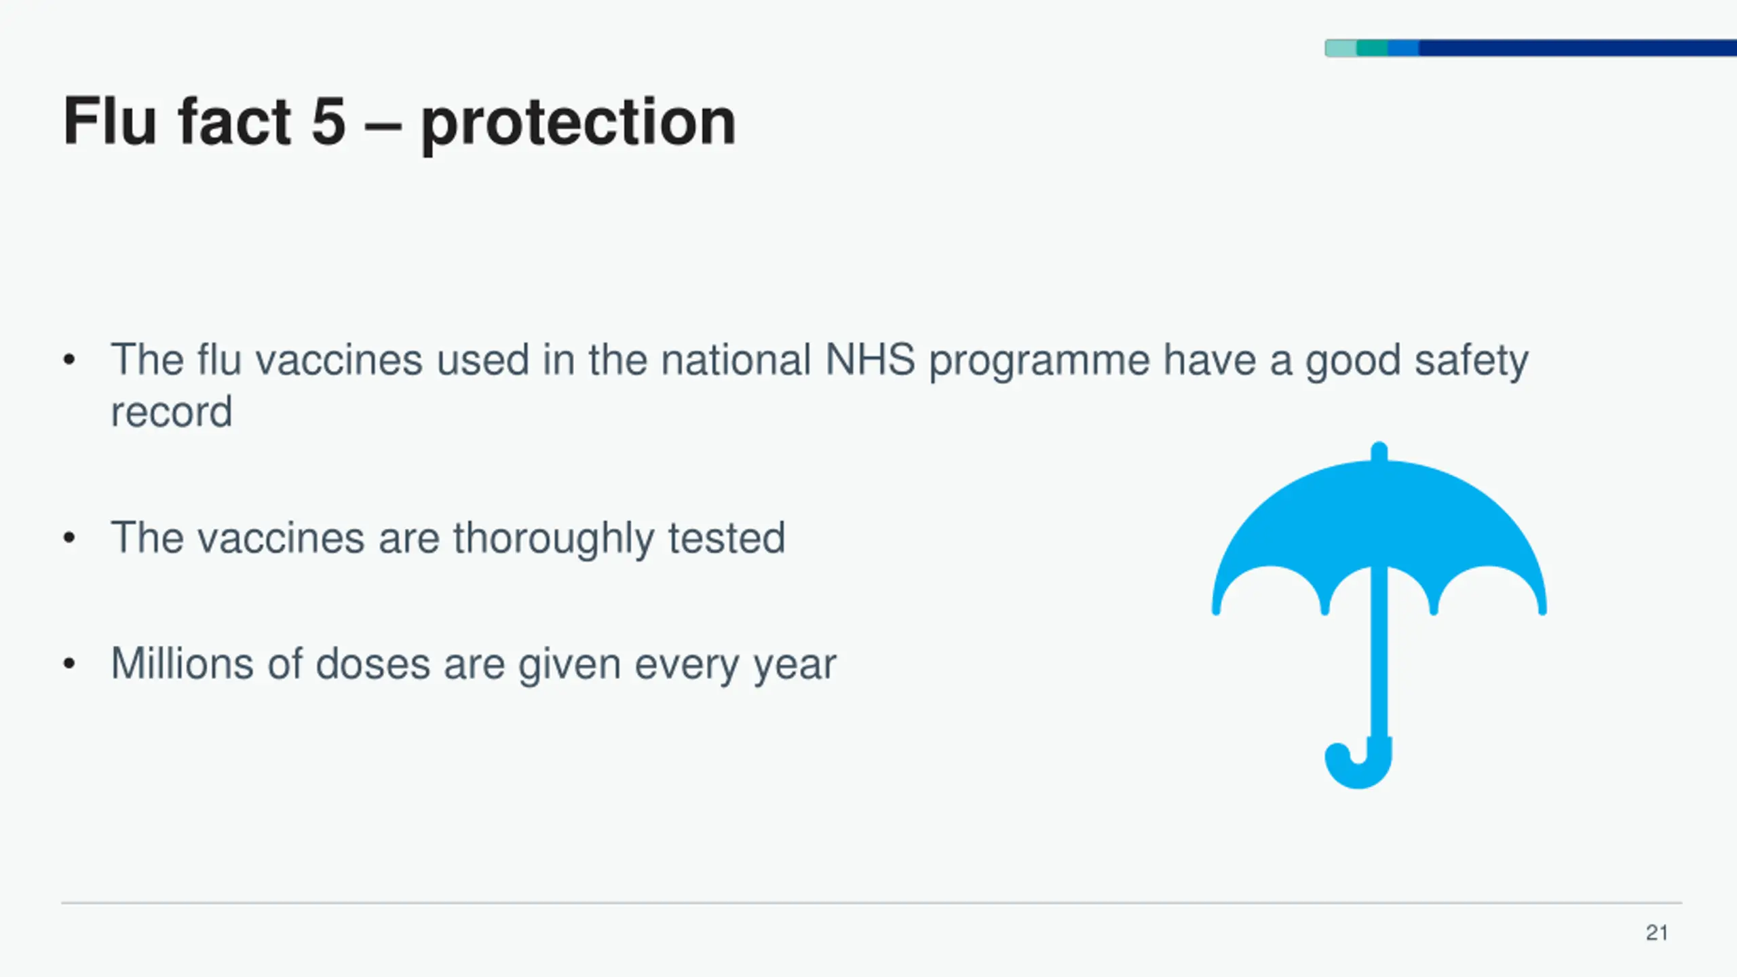Select the bright blue segment of header bar
The height and width of the screenshot is (977, 1737).
point(1403,48)
